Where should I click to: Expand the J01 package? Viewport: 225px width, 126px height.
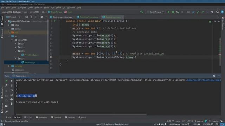(x=15, y=43)
